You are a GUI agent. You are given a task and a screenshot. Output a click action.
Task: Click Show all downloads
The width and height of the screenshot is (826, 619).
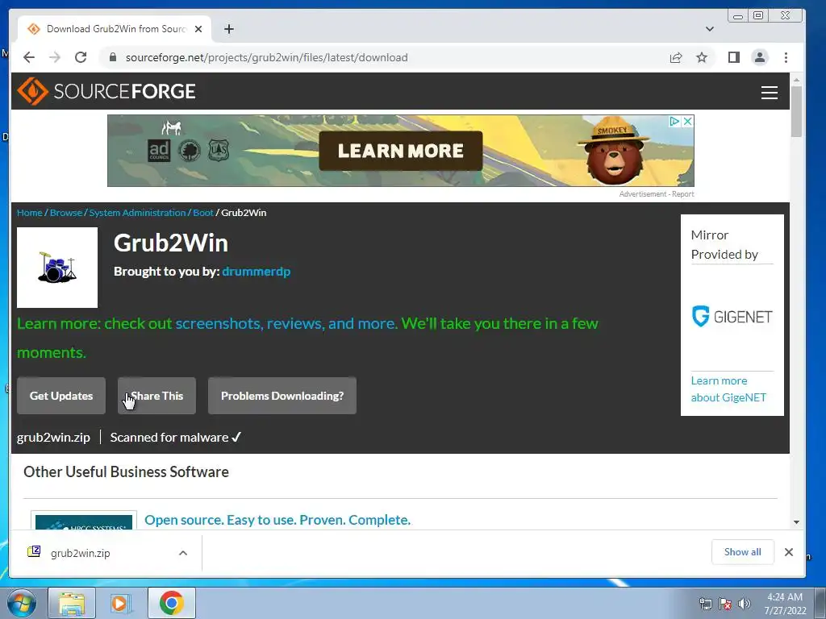pyautogui.click(x=742, y=551)
